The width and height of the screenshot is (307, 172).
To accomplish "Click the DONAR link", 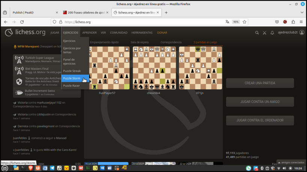I will click(162, 32).
